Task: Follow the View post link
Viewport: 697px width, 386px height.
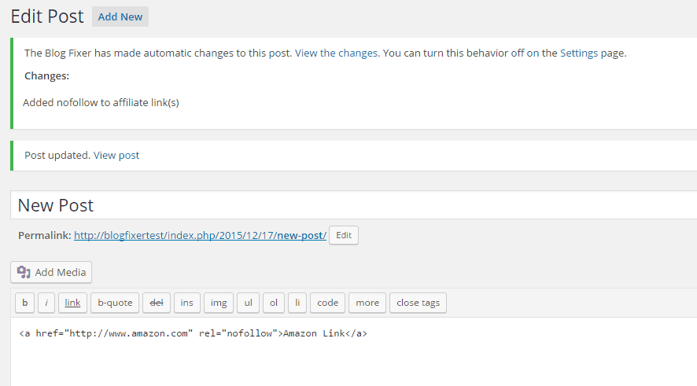Action: (116, 156)
